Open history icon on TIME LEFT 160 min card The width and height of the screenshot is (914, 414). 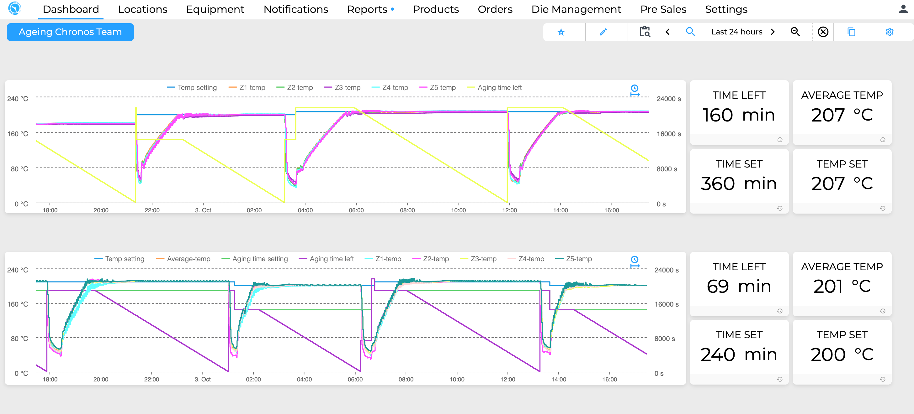click(780, 140)
